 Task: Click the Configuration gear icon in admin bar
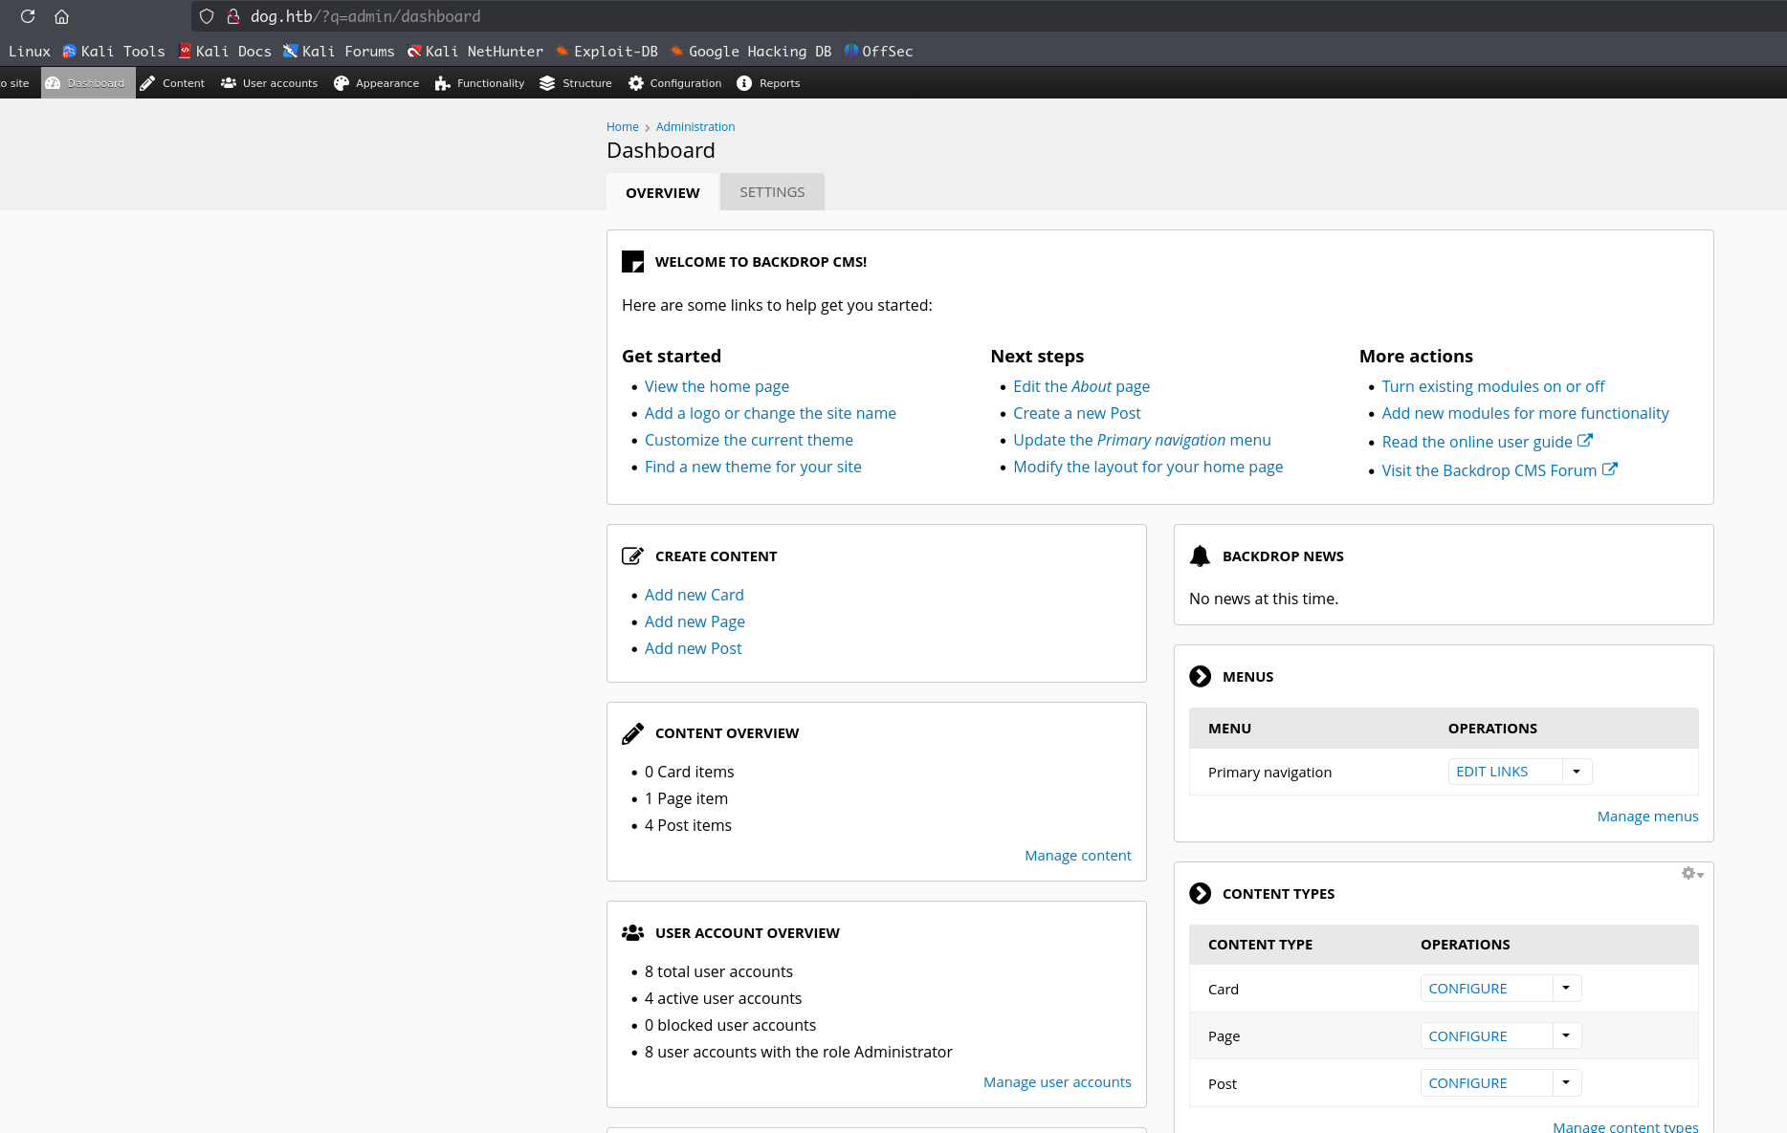[x=635, y=83]
